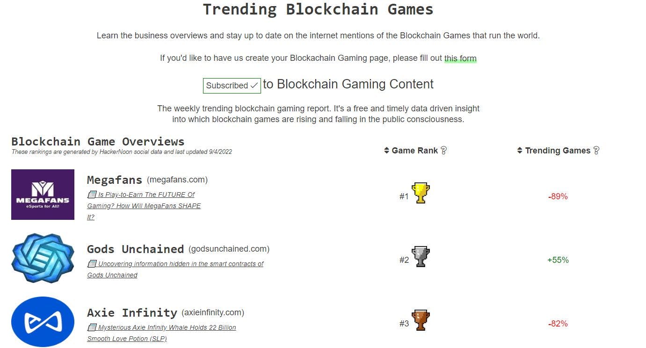Image resolution: width=646 pixels, height=348 pixels.
Task: Click the silver #2 trophy icon
Action: [420, 256]
